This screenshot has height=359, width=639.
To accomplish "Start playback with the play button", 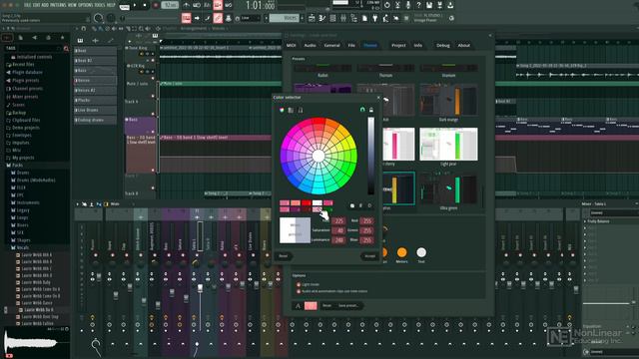I will [135, 5].
